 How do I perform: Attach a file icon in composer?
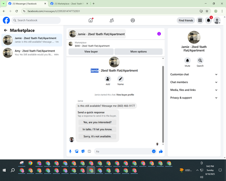coord(77,151)
